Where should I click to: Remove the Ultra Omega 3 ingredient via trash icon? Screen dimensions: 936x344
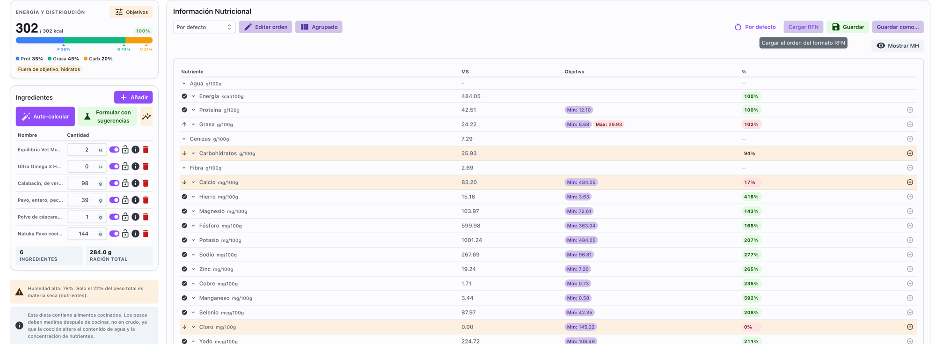(146, 167)
